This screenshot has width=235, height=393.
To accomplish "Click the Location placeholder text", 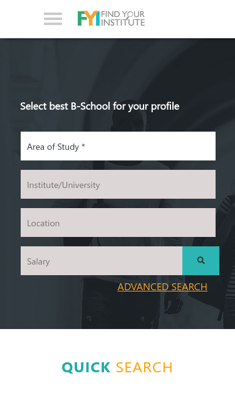I will [43, 223].
